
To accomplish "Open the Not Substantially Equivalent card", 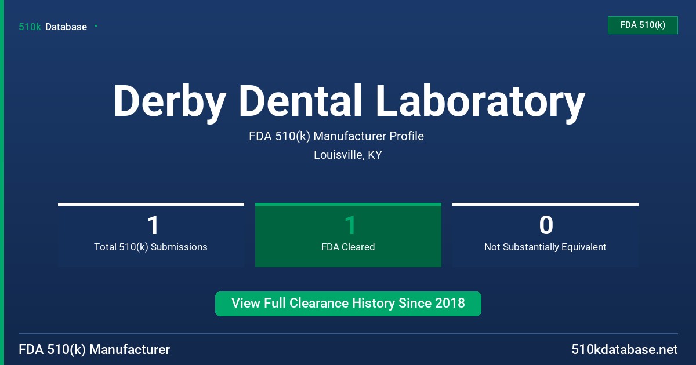I will tap(545, 235).
